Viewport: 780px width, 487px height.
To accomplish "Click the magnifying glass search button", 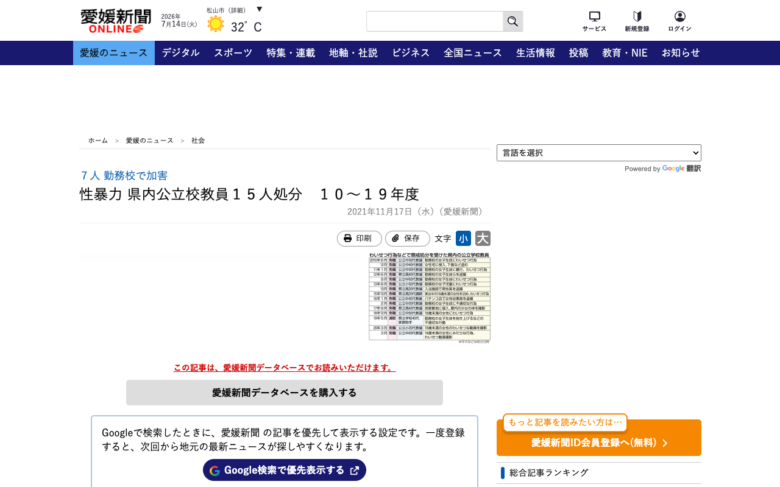I will point(513,21).
